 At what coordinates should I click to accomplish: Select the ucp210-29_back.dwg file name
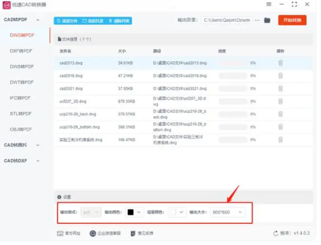[x=78, y=114]
